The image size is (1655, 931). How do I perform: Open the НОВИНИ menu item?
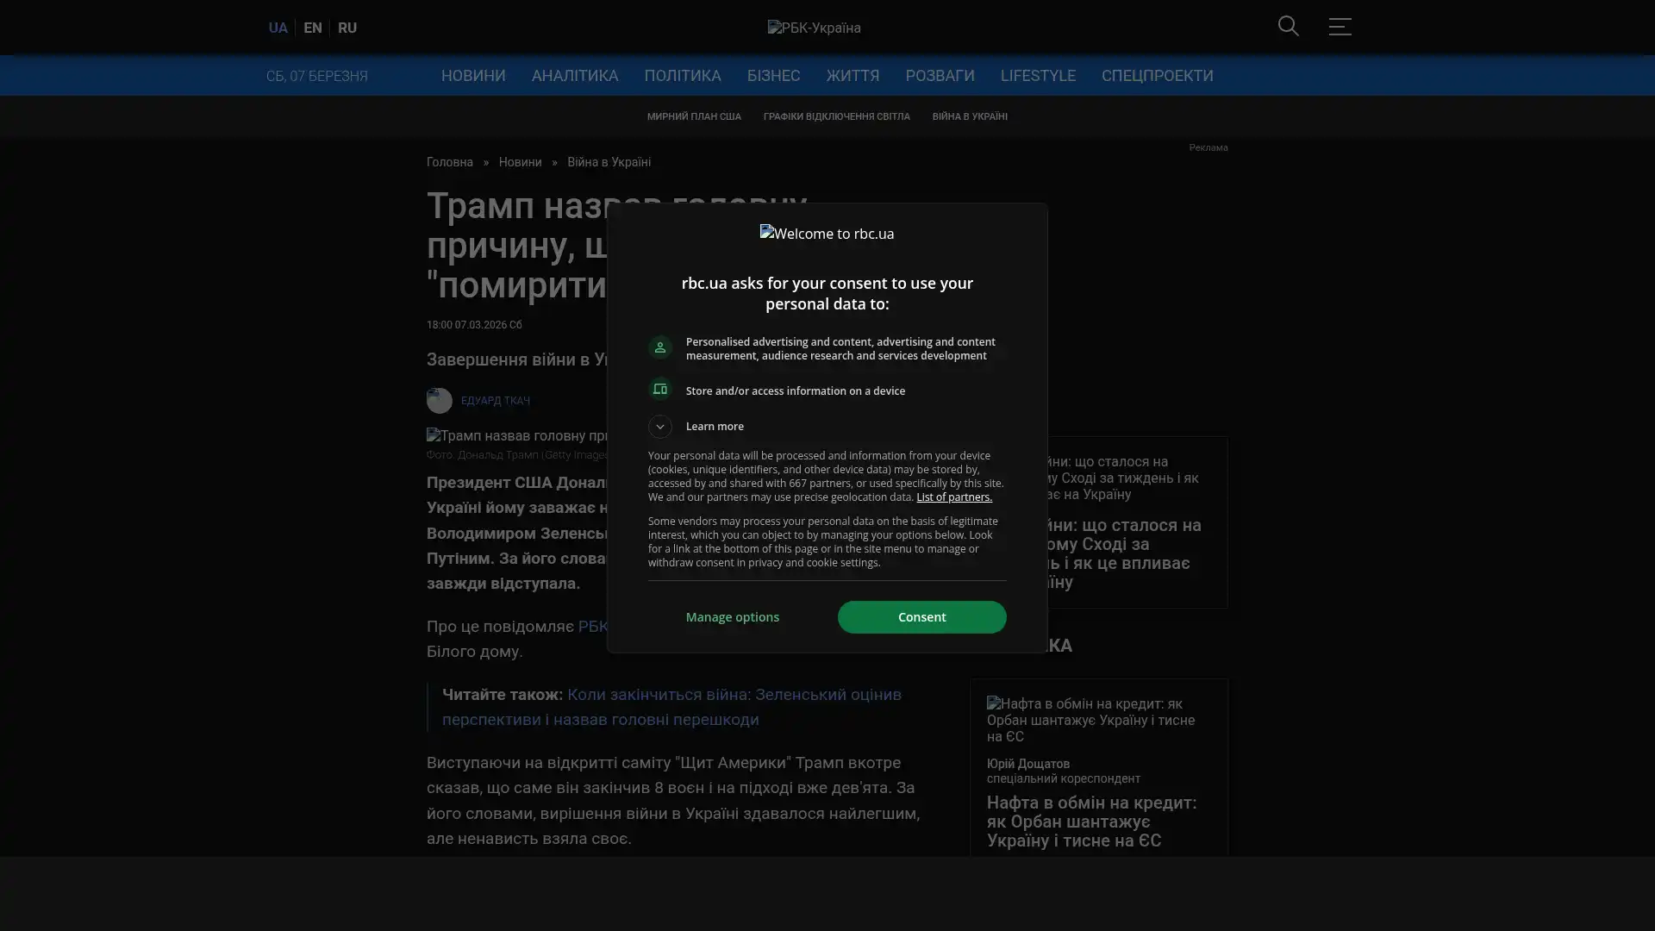coord(472,76)
